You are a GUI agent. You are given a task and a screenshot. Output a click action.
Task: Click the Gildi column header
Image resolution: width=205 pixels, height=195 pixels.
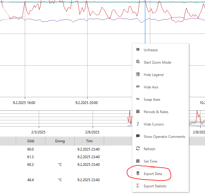(x=31, y=141)
